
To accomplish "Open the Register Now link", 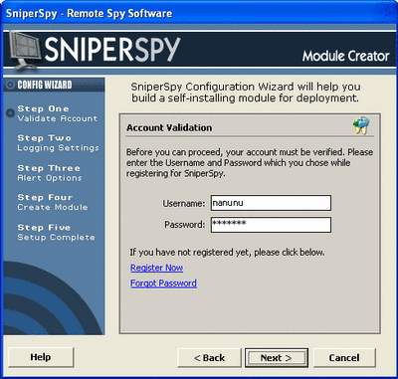I will pos(156,268).
